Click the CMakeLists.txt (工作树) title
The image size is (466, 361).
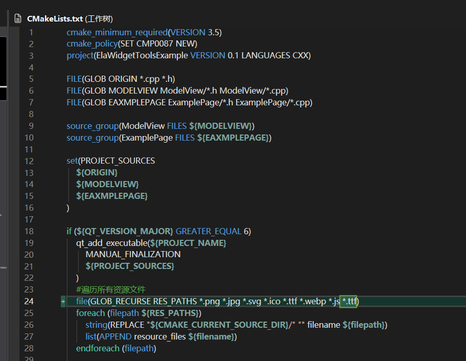tap(69, 19)
